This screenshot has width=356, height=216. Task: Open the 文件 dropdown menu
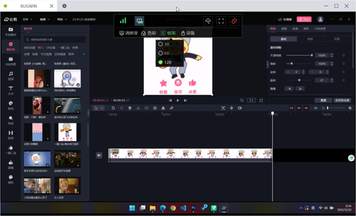[x=27, y=19]
